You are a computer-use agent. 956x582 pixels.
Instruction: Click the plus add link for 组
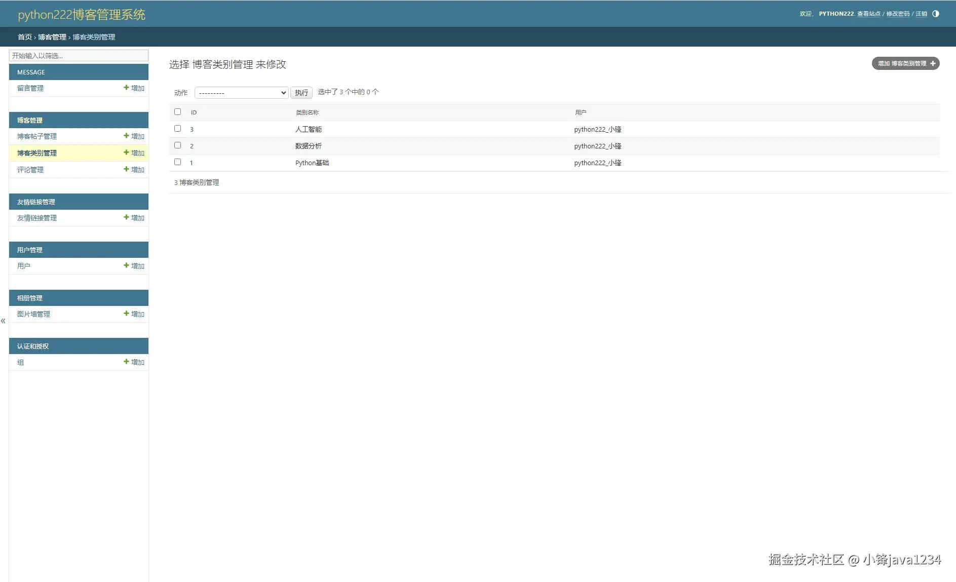134,362
